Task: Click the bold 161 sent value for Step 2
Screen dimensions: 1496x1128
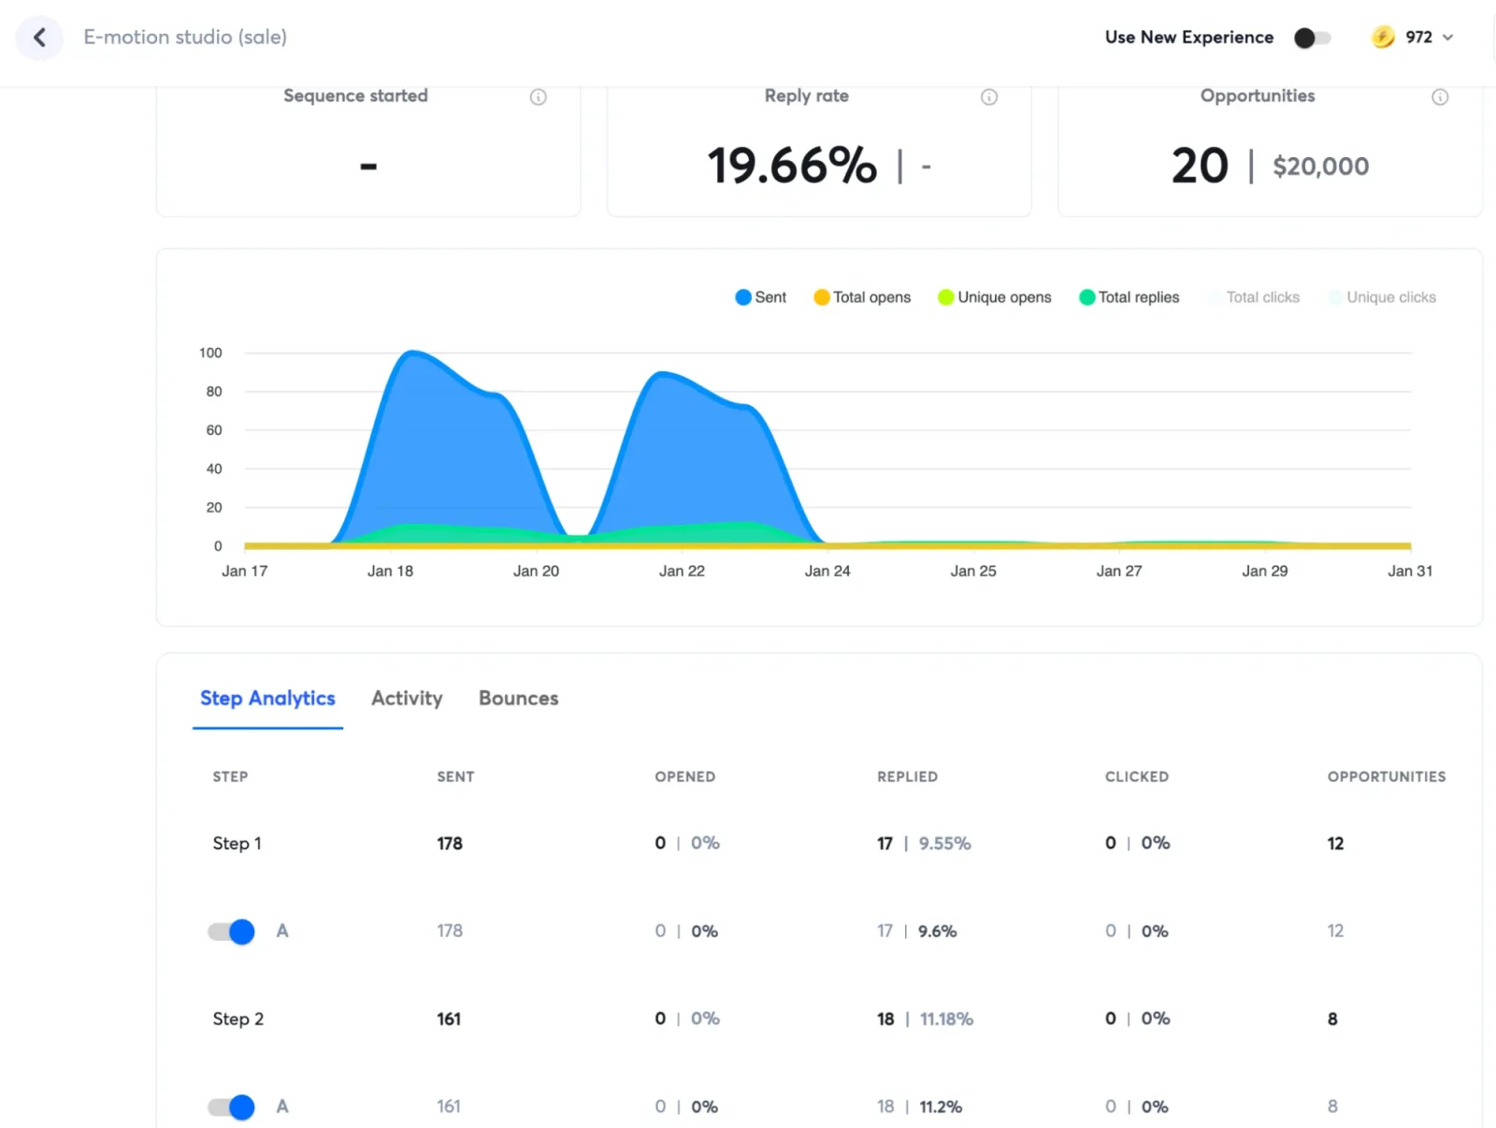Action: click(449, 1020)
